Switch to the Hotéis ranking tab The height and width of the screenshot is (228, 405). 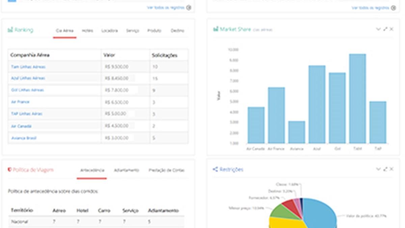coord(87,31)
